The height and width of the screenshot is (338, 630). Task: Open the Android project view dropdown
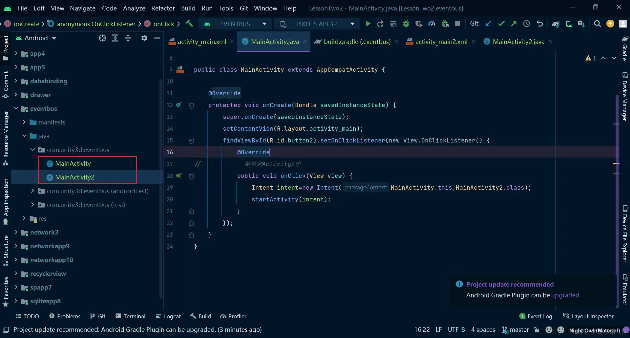point(36,38)
